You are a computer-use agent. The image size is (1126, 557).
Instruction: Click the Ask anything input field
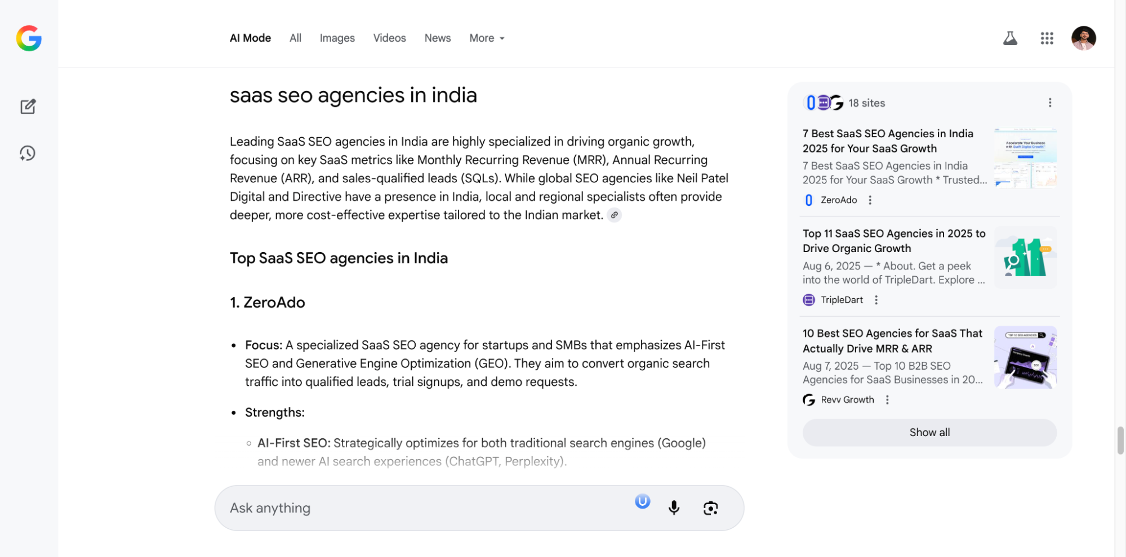pyautogui.click(x=394, y=507)
